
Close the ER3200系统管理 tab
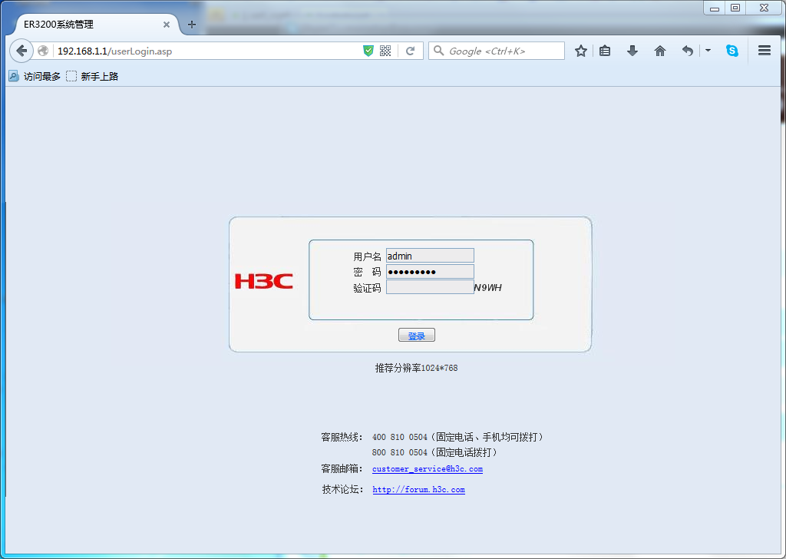point(167,24)
